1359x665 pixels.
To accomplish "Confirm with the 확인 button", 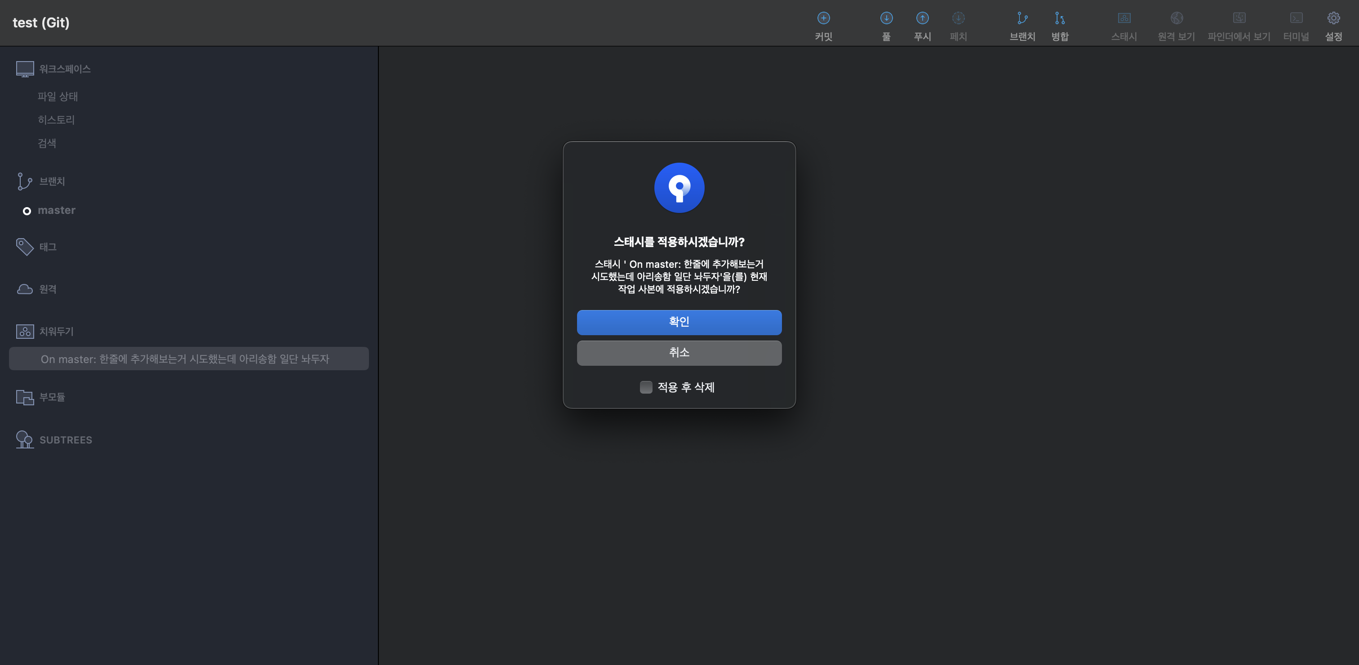I will (679, 322).
